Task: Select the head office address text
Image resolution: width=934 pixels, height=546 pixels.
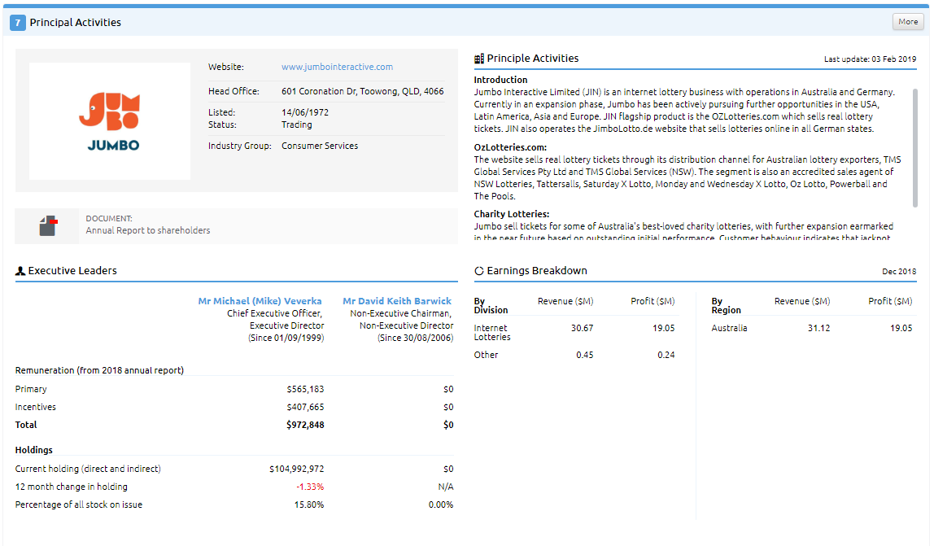Action: 362,91
